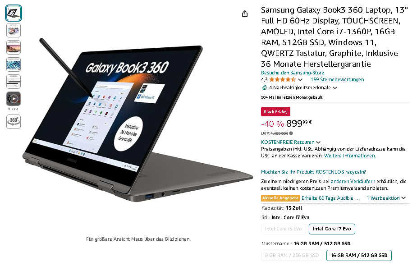Select the fourth thumbnail showing chip graphic
The height and width of the screenshot is (266, 417).
[x=14, y=64]
